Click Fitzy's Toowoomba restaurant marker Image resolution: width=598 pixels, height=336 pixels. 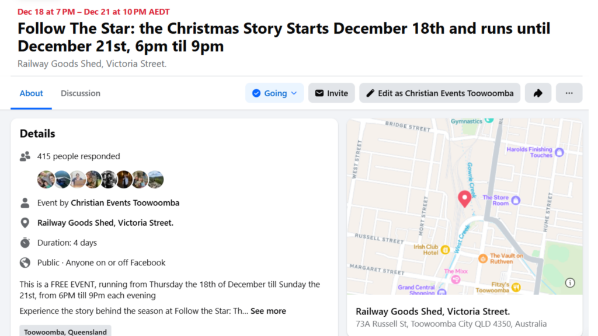516,287
